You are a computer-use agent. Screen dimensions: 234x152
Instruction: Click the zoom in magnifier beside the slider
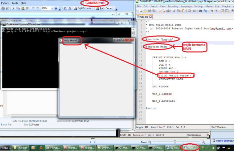(x=203, y=142)
